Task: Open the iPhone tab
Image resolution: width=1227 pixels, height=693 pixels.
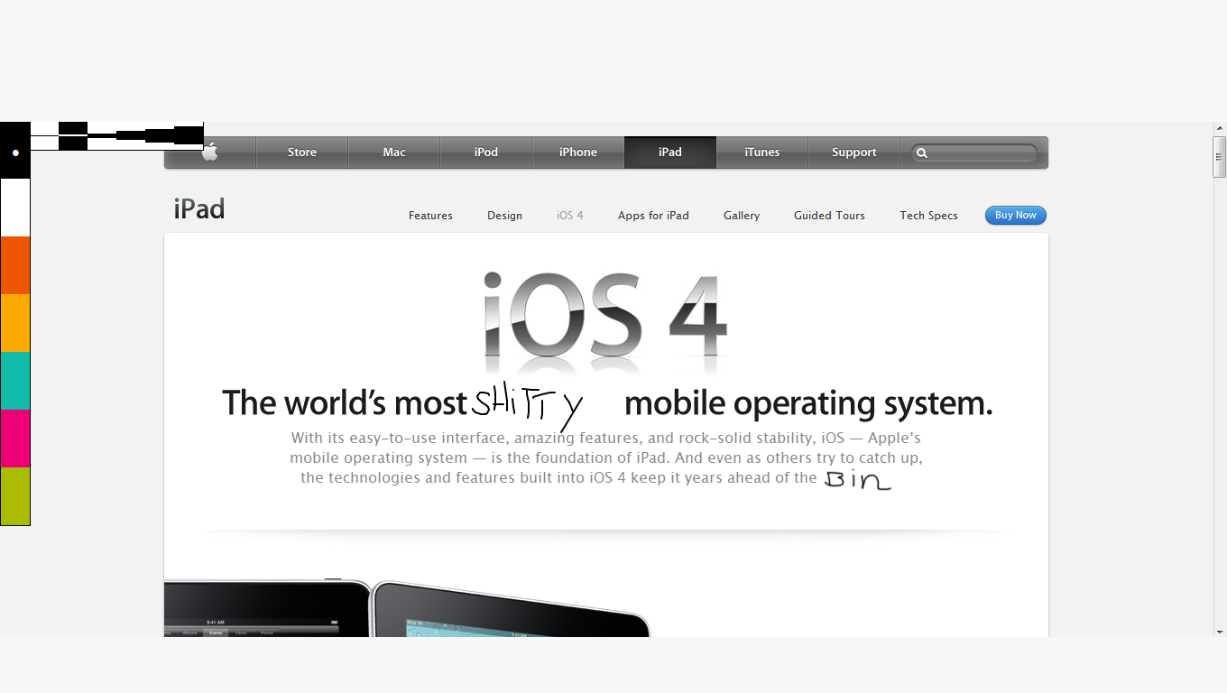Action: 578,152
